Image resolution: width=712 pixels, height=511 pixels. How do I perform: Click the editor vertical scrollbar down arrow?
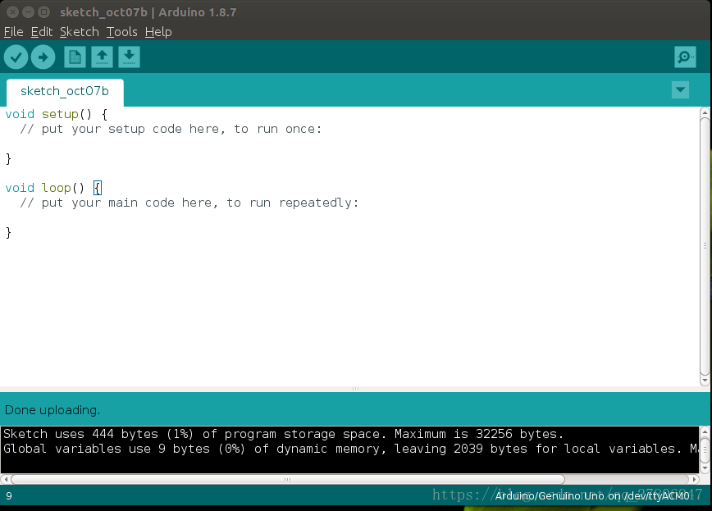[x=705, y=381]
